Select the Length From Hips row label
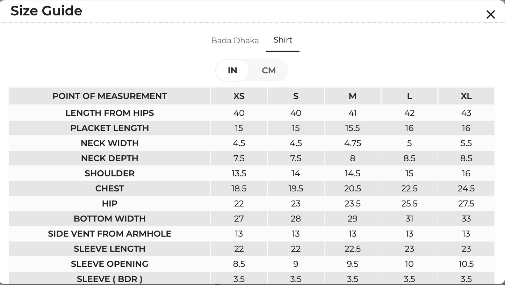Image resolution: width=505 pixels, height=285 pixels. [110, 113]
